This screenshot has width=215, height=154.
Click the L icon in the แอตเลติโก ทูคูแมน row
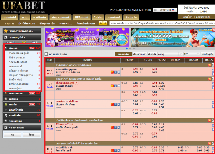point(116,72)
